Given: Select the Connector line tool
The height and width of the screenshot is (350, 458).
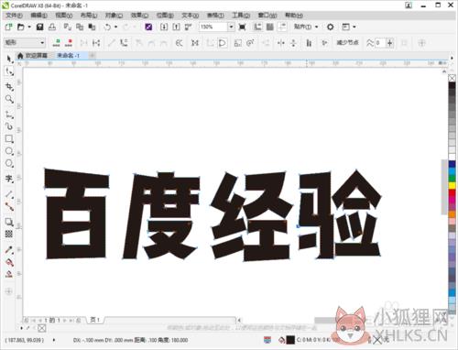Looking at the screenshot, I should click(x=9, y=207).
